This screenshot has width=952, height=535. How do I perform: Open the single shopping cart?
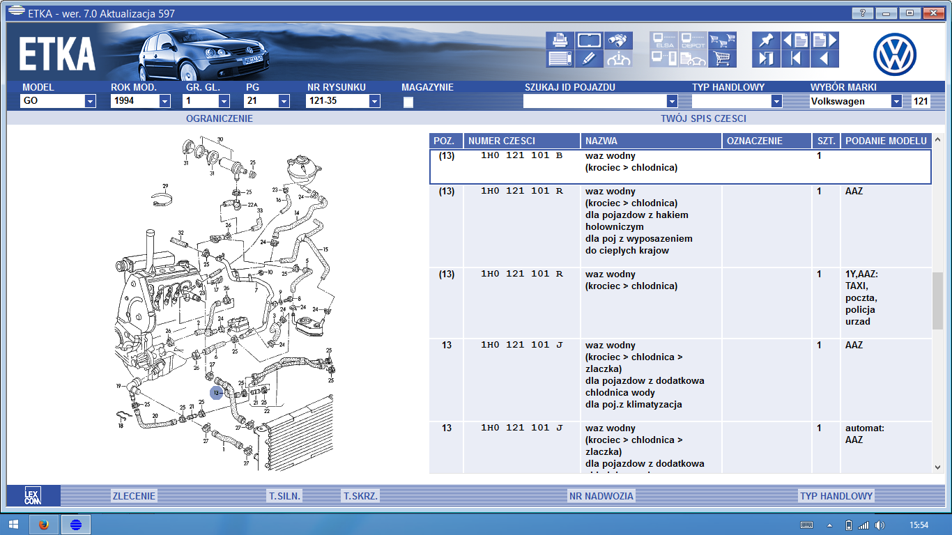point(722,59)
